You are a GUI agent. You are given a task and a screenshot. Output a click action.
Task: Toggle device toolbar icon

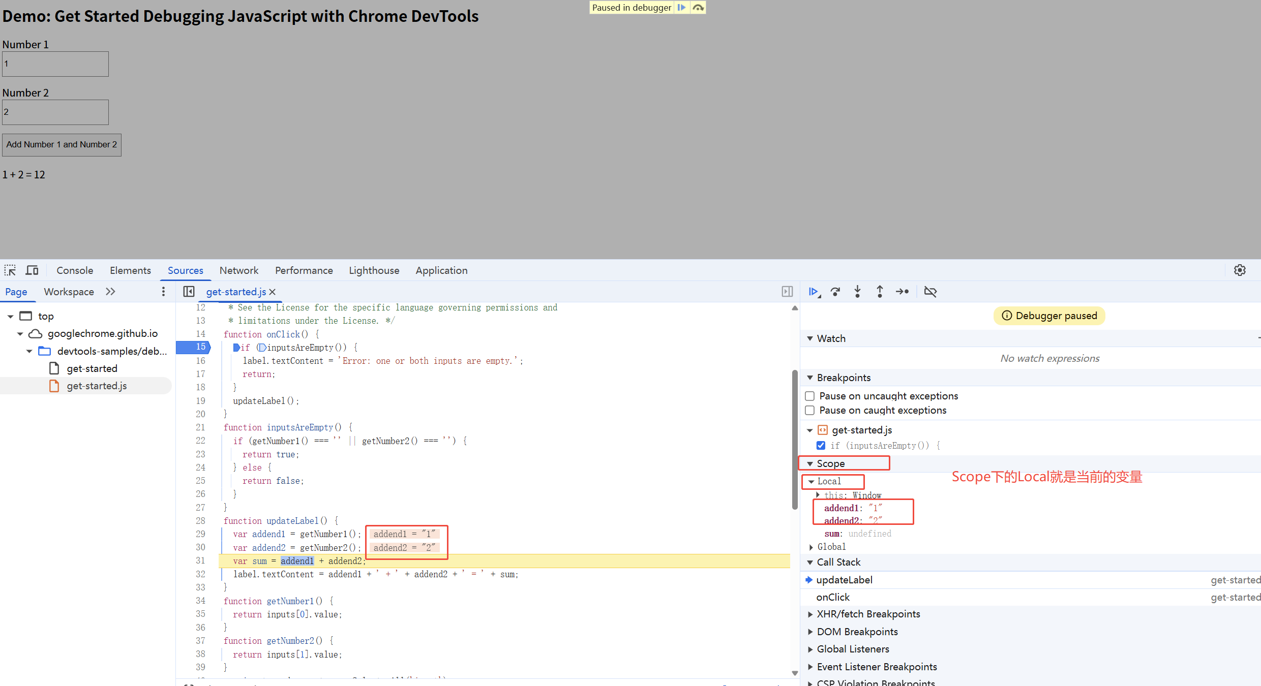[32, 270]
